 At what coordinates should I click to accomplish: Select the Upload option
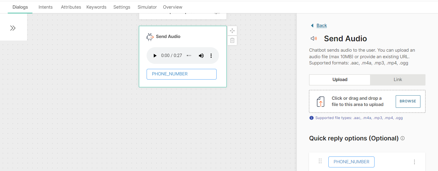point(340,80)
